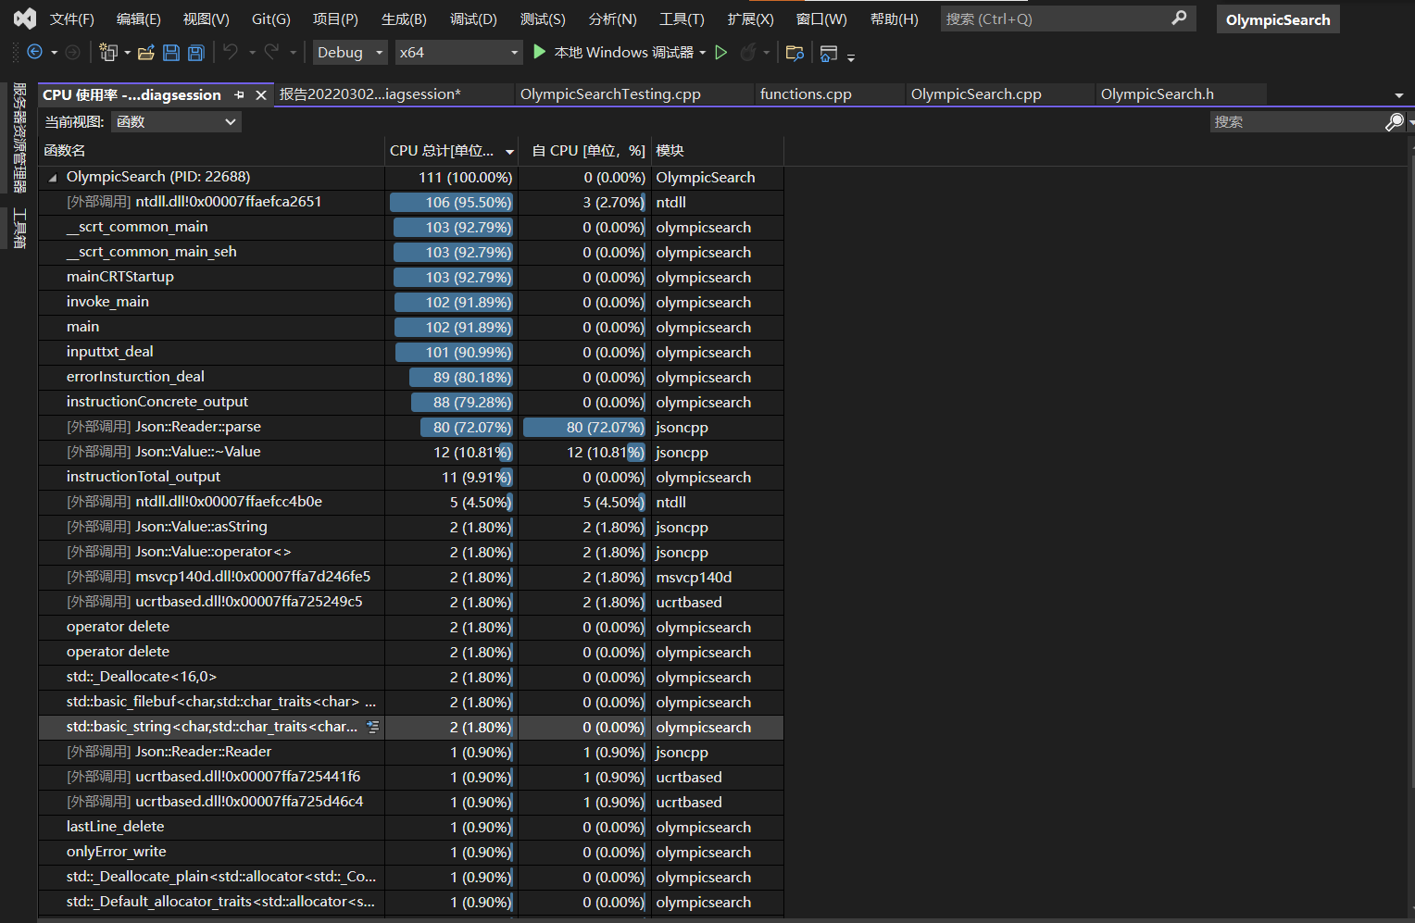
Task: Open the Debug configuration dropdown
Action: click(x=350, y=53)
